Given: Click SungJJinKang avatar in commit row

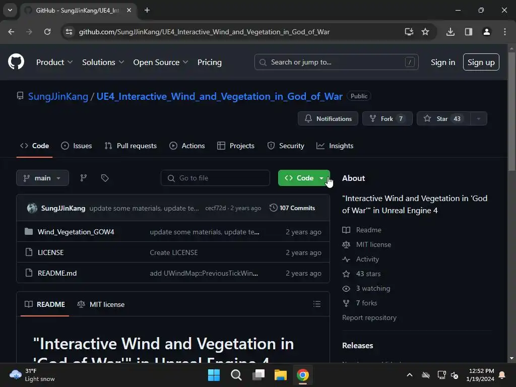Looking at the screenshot, I should 32,208.
